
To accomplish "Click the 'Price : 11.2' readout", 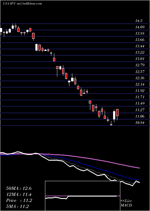I will 19,200.
